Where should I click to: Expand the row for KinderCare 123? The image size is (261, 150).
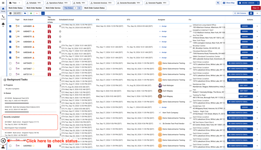[257, 107]
